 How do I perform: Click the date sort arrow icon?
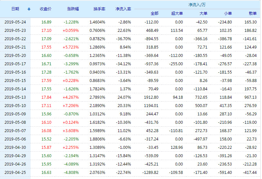pyautogui.click(x=29, y=9)
